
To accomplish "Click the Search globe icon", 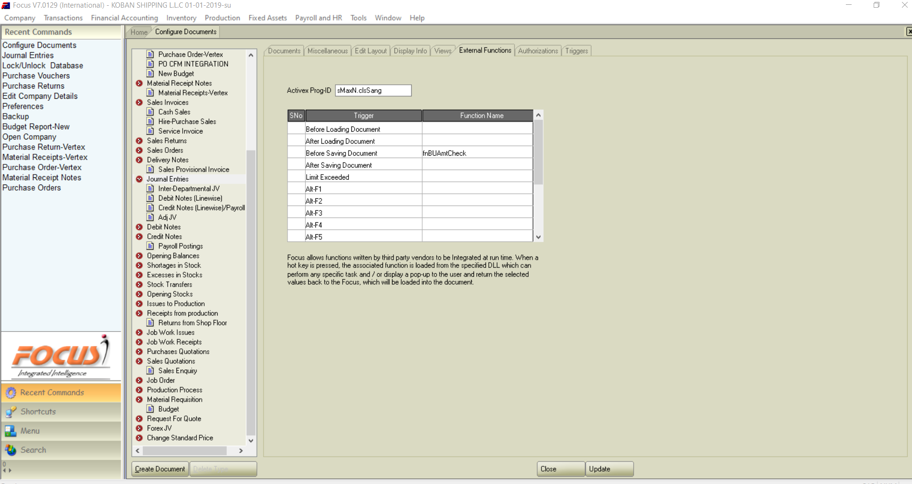I will [11, 450].
